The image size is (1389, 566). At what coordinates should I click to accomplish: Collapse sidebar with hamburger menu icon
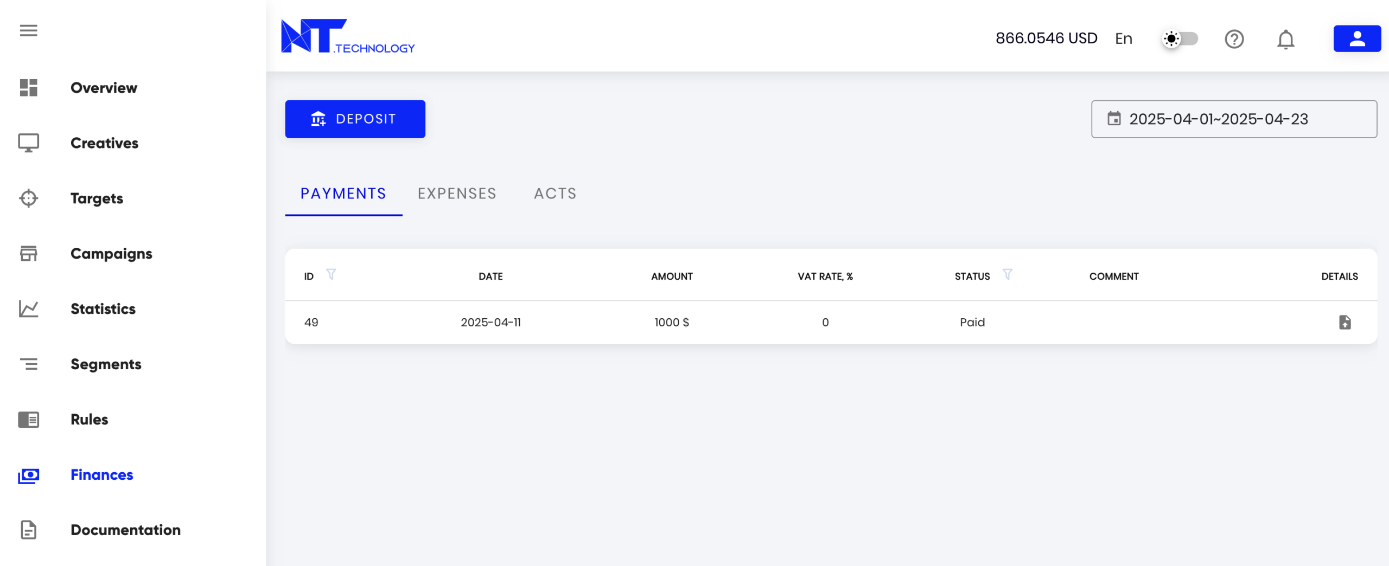(29, 30)
